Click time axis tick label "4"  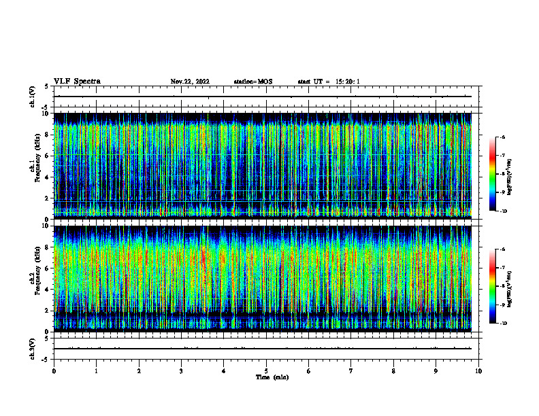[x=224, y=371]
